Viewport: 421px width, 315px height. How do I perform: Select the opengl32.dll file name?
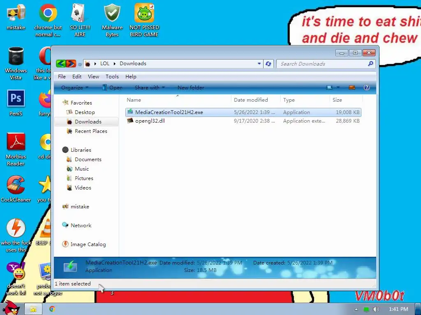(x=150, y=121)
